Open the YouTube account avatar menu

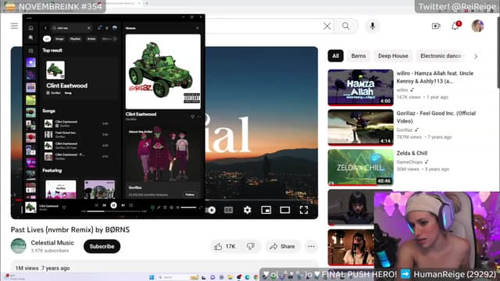[x=477, y=26]
